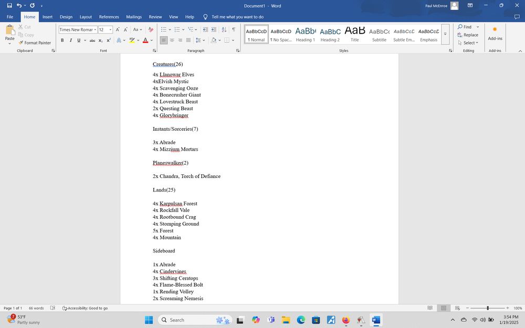This screenshot has width=525, height=328.
Task: Open the Font dialog launcher
Action: [154, 51]
